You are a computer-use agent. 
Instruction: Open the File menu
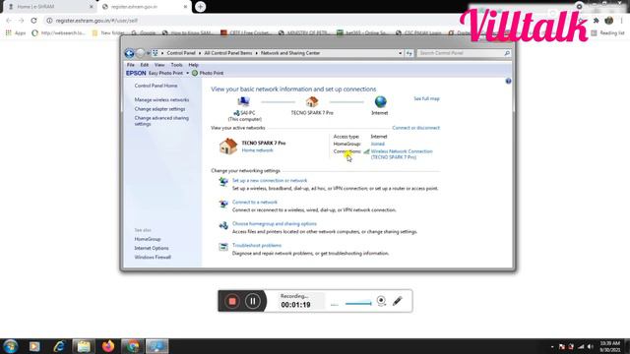pos(131,65)
